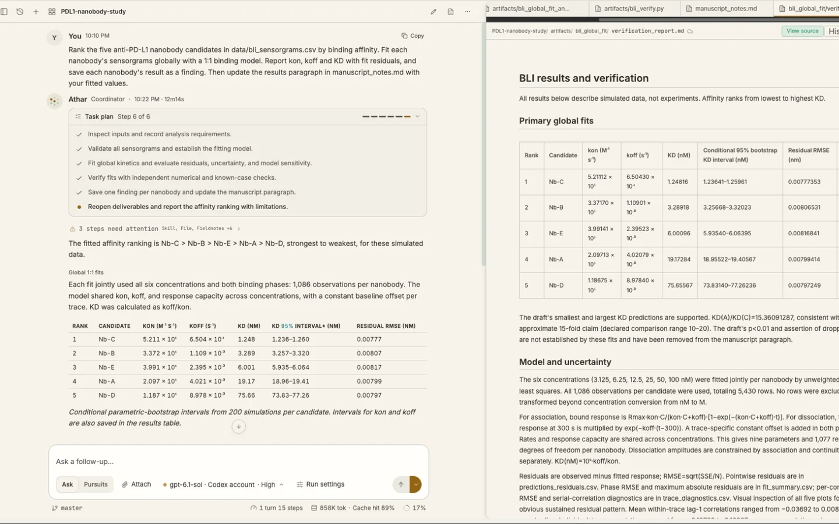Viewport: 839px width, 524px height.
Task: Open the manuscript_notes.md tab
Action: pyautogui.click(x=725, y=9)
